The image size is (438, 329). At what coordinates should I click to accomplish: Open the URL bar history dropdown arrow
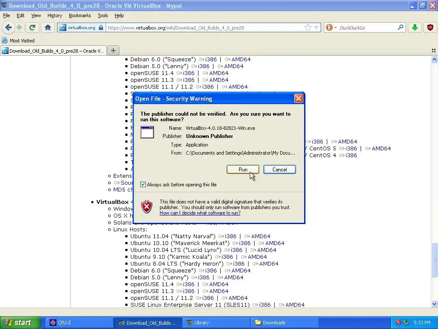[316, 27]
